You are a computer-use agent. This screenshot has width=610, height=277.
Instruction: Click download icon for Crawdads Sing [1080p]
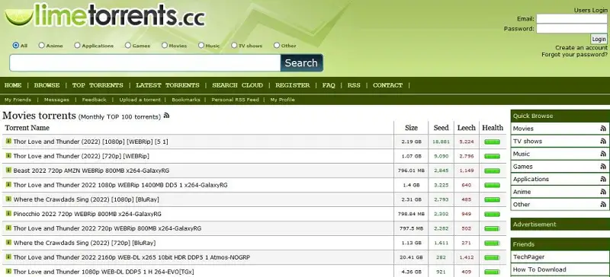8,199
